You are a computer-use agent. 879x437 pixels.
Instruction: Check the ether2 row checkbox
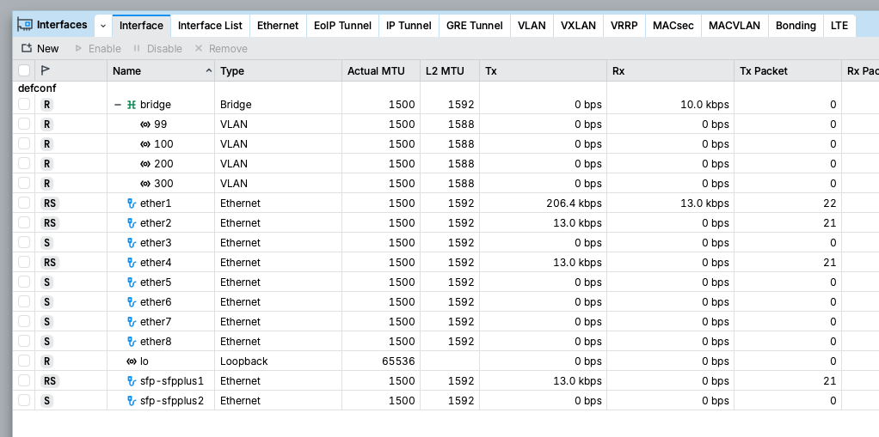coord(24,223)
